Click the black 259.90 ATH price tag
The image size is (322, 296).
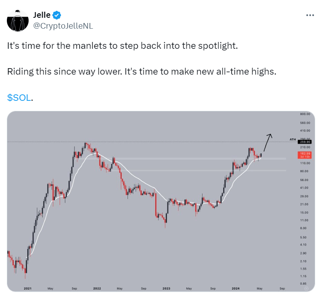(x=304, y=142)
